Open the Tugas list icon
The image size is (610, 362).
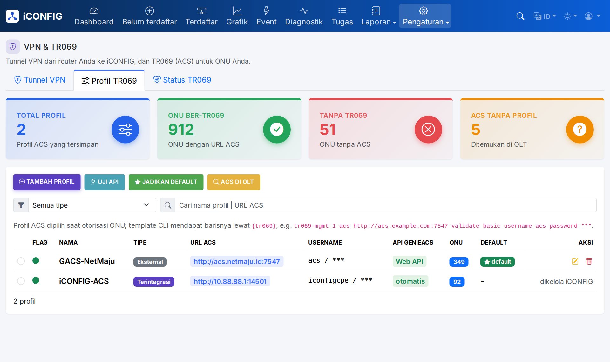(342, 11)
